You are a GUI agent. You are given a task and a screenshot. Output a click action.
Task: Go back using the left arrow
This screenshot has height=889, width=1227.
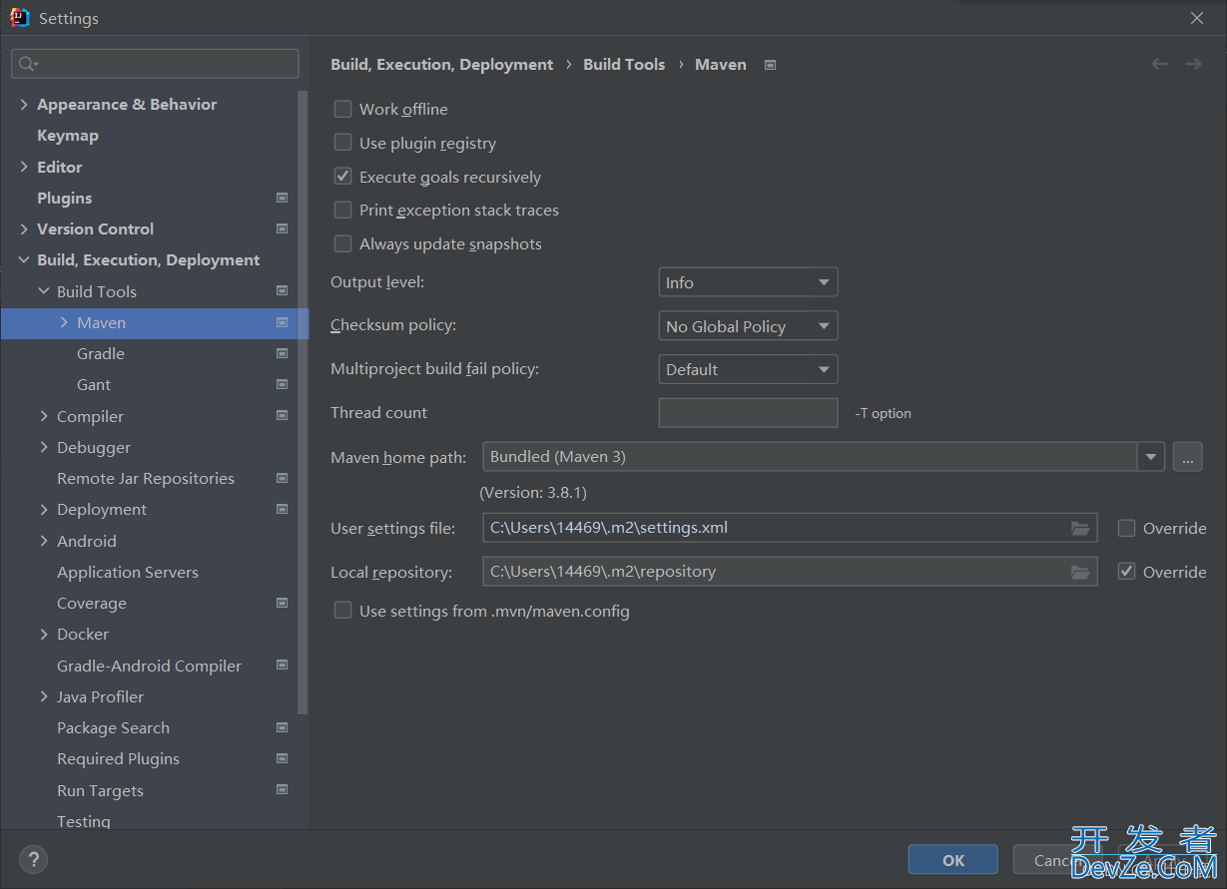[1159, 64]
